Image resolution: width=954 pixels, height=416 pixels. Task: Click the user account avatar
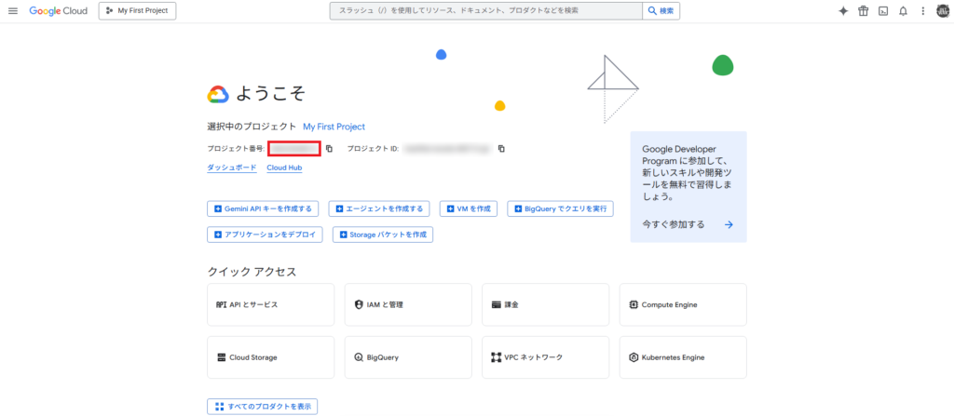point(942,11)
